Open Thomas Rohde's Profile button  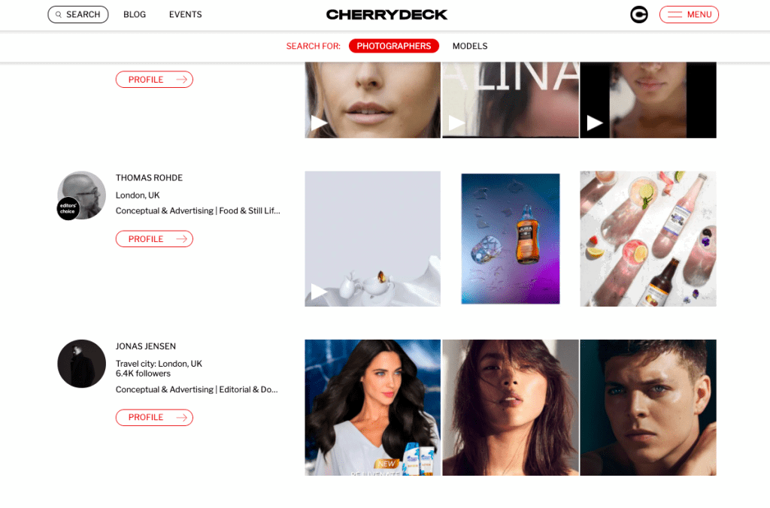pyautogui.click(x=154, y=239)
